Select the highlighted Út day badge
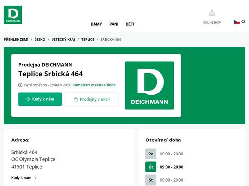 (151, 167)
